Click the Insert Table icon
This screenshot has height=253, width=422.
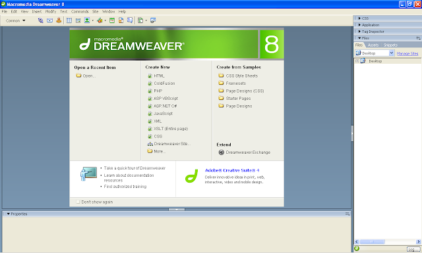click(x=69, y=20)
